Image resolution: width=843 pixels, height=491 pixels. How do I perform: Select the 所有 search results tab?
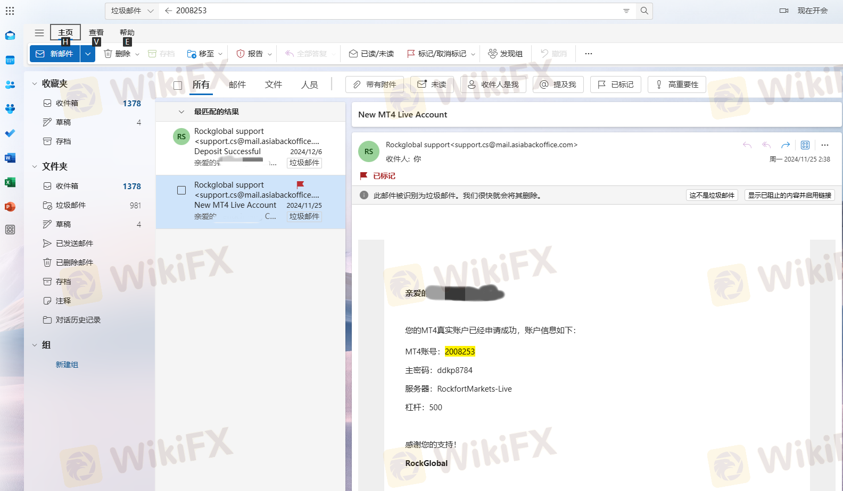coord(201,84)
